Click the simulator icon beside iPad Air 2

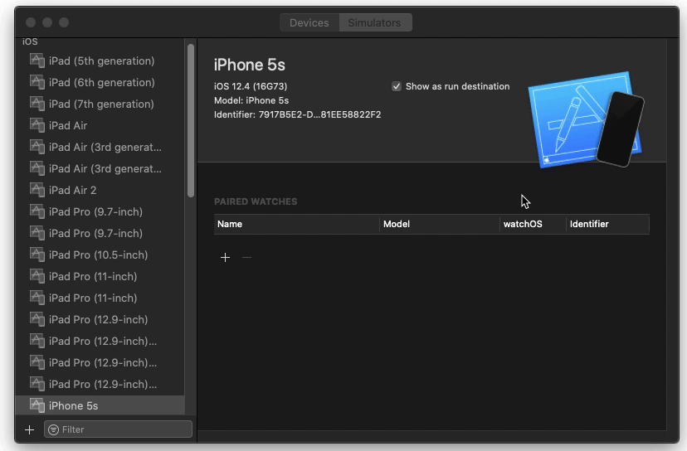click(37, 190)
